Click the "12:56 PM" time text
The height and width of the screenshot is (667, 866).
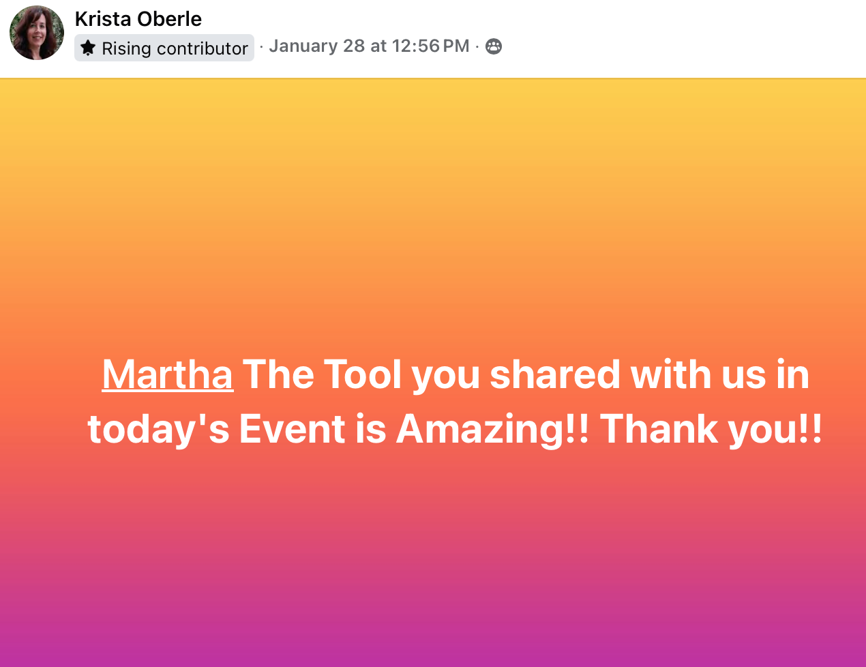430,46
